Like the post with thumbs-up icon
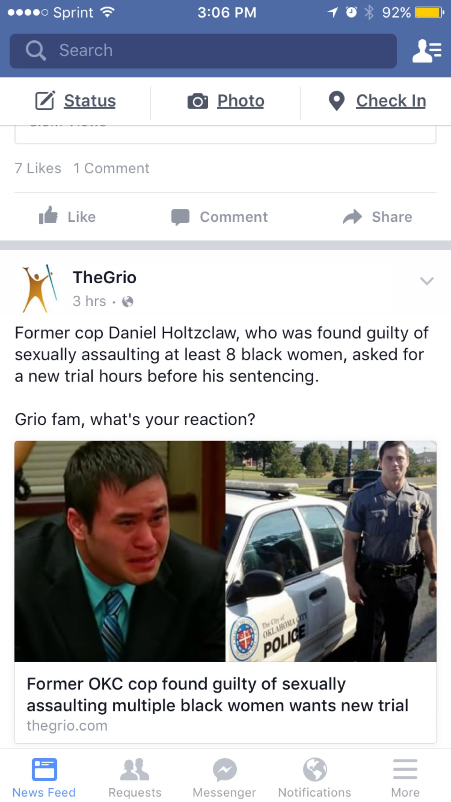Screen dimensions: 451x802 48,216
